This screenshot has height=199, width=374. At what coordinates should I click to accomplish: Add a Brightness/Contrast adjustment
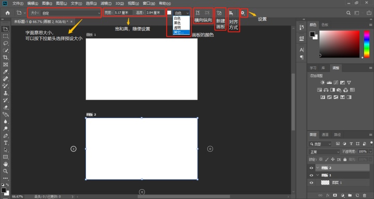point(323,82)
